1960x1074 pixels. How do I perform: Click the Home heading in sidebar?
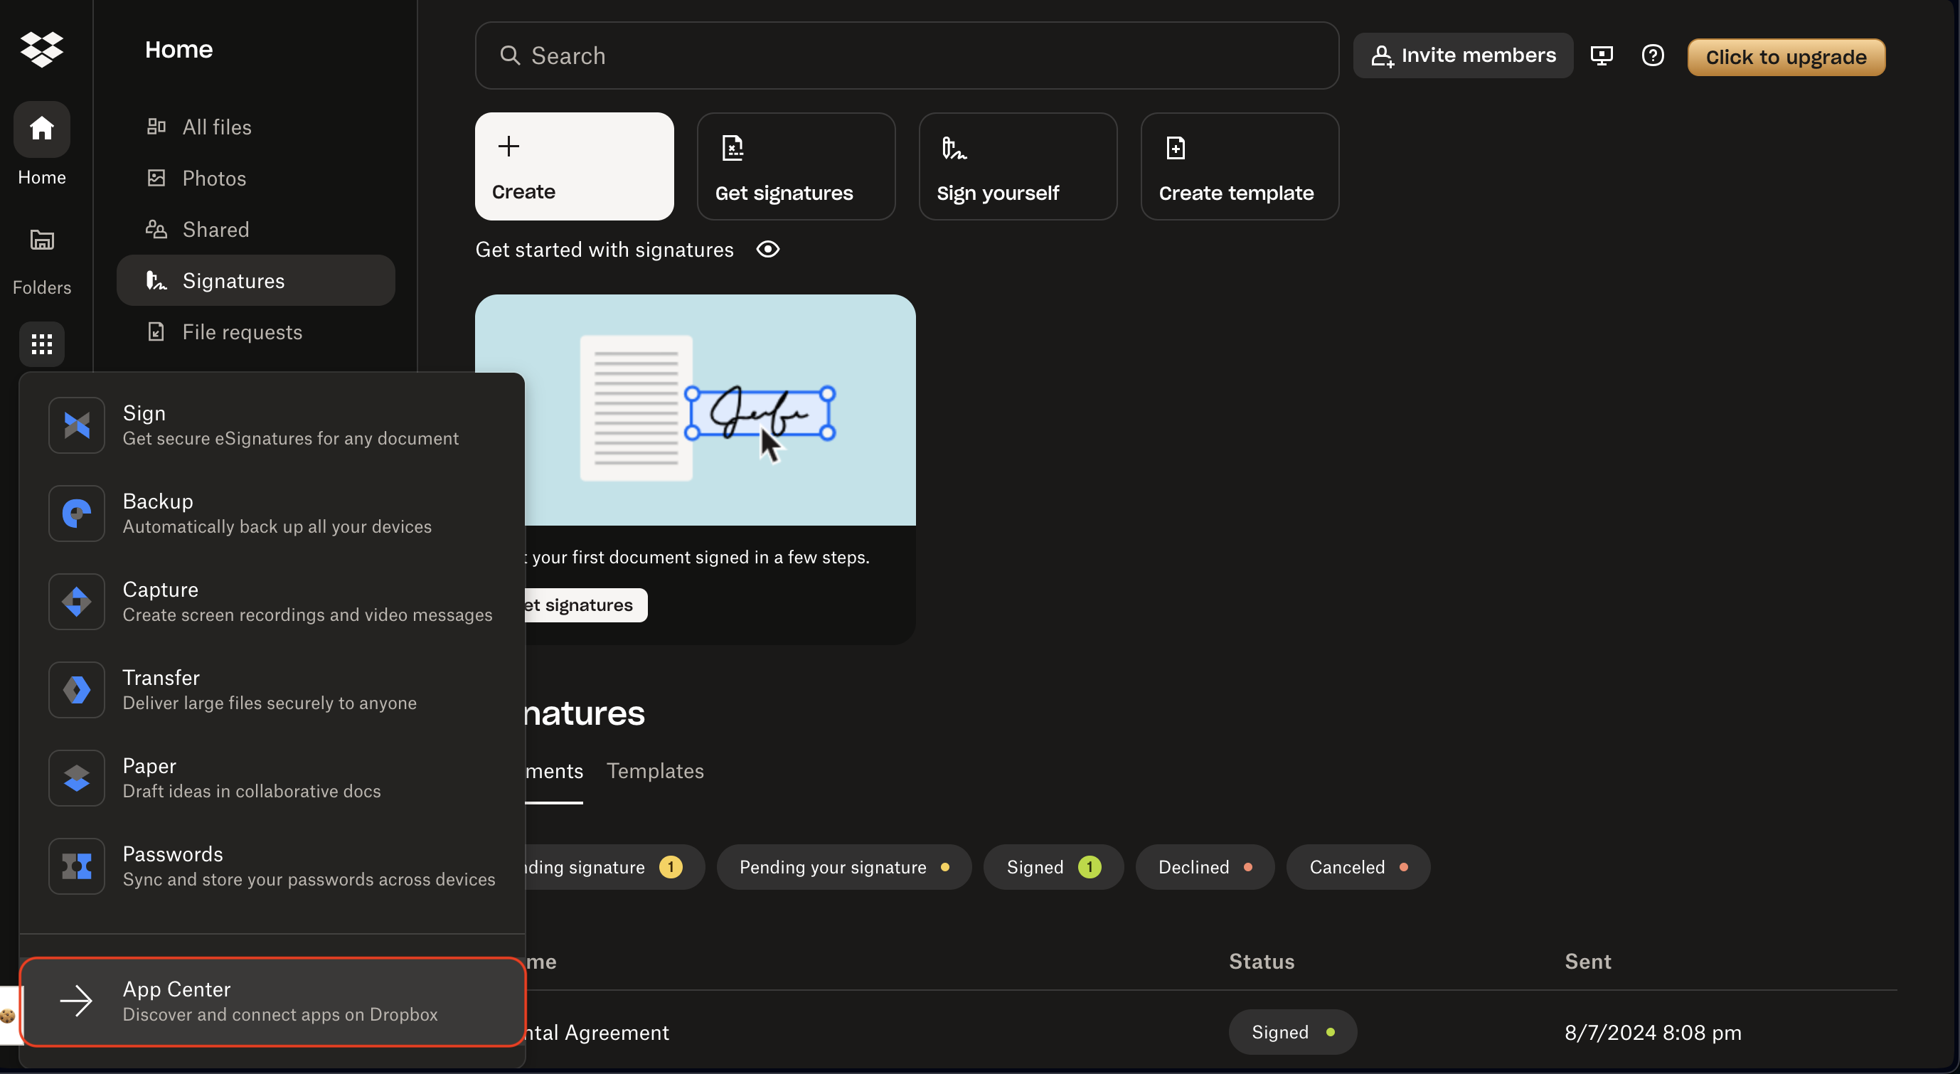(x=179, y=50)
